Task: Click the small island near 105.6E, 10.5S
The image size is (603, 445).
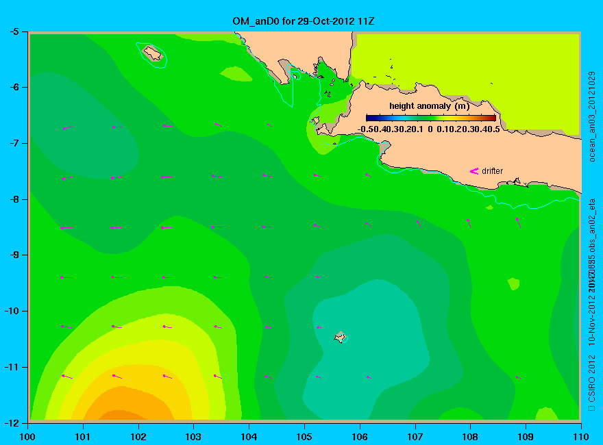Action: [341, 338]
